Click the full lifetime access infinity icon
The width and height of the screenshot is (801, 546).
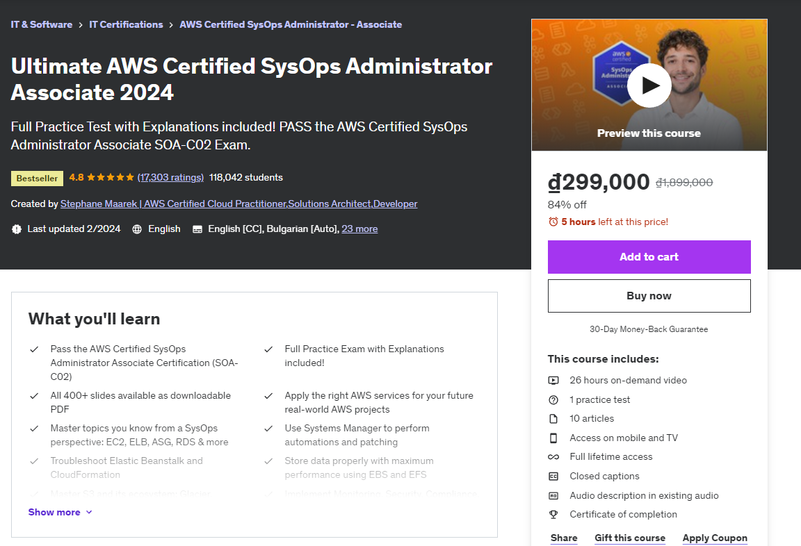point(553,456)
